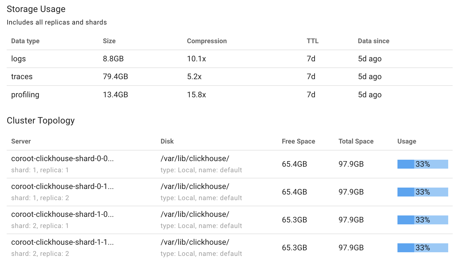Click the TTL column header
Viewport: 456px width, 262px height.
[x=312, y=41]
